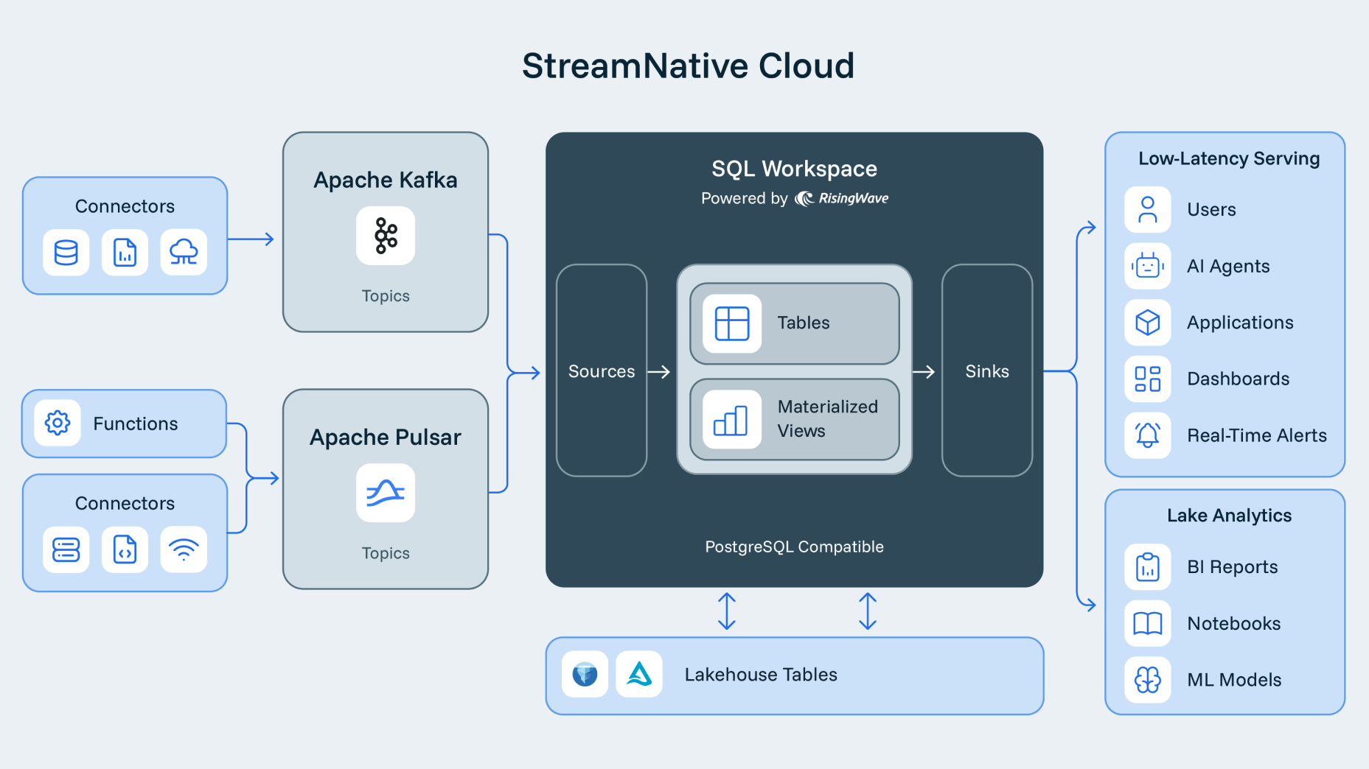Click the Dashboards layout icon
Image resolution: width=1369 pixels, height=769 pixels.
point(1148,379)
